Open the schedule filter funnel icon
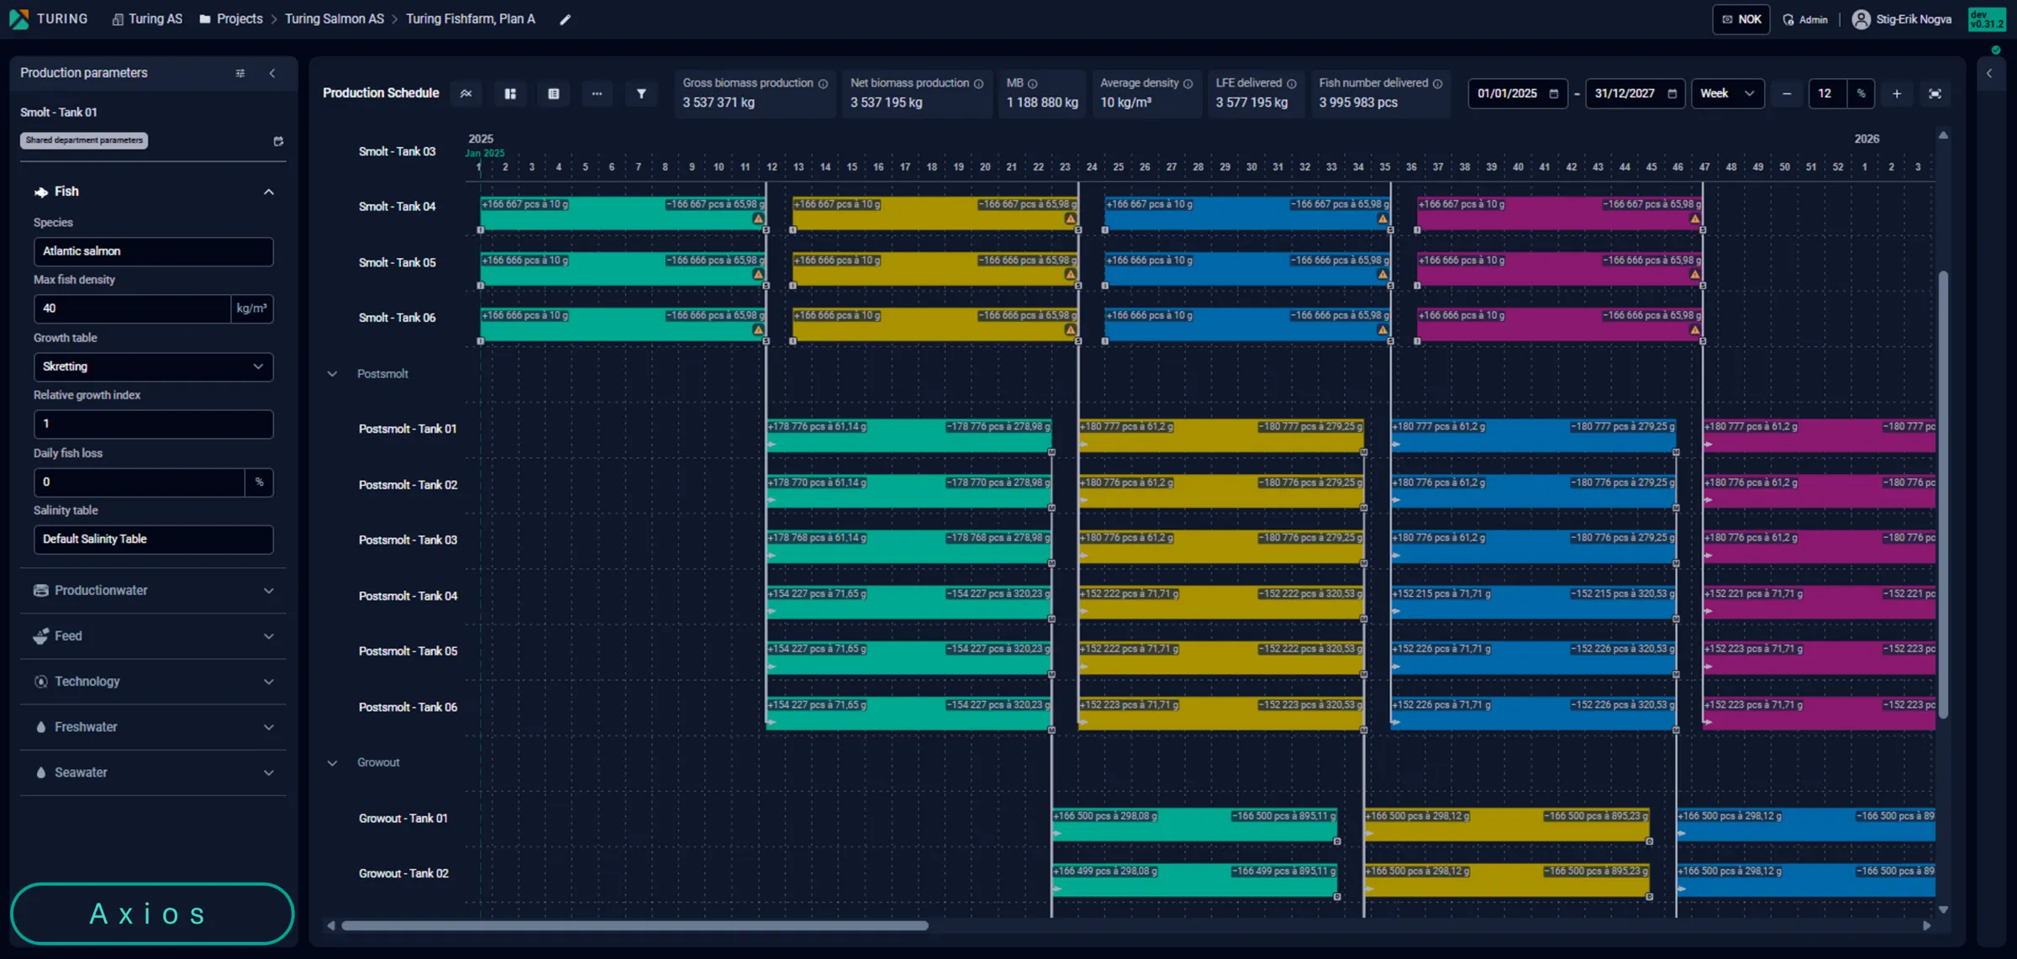Image resolution: width=2017 pixels, height=959 pixels. tap(641, 93)
